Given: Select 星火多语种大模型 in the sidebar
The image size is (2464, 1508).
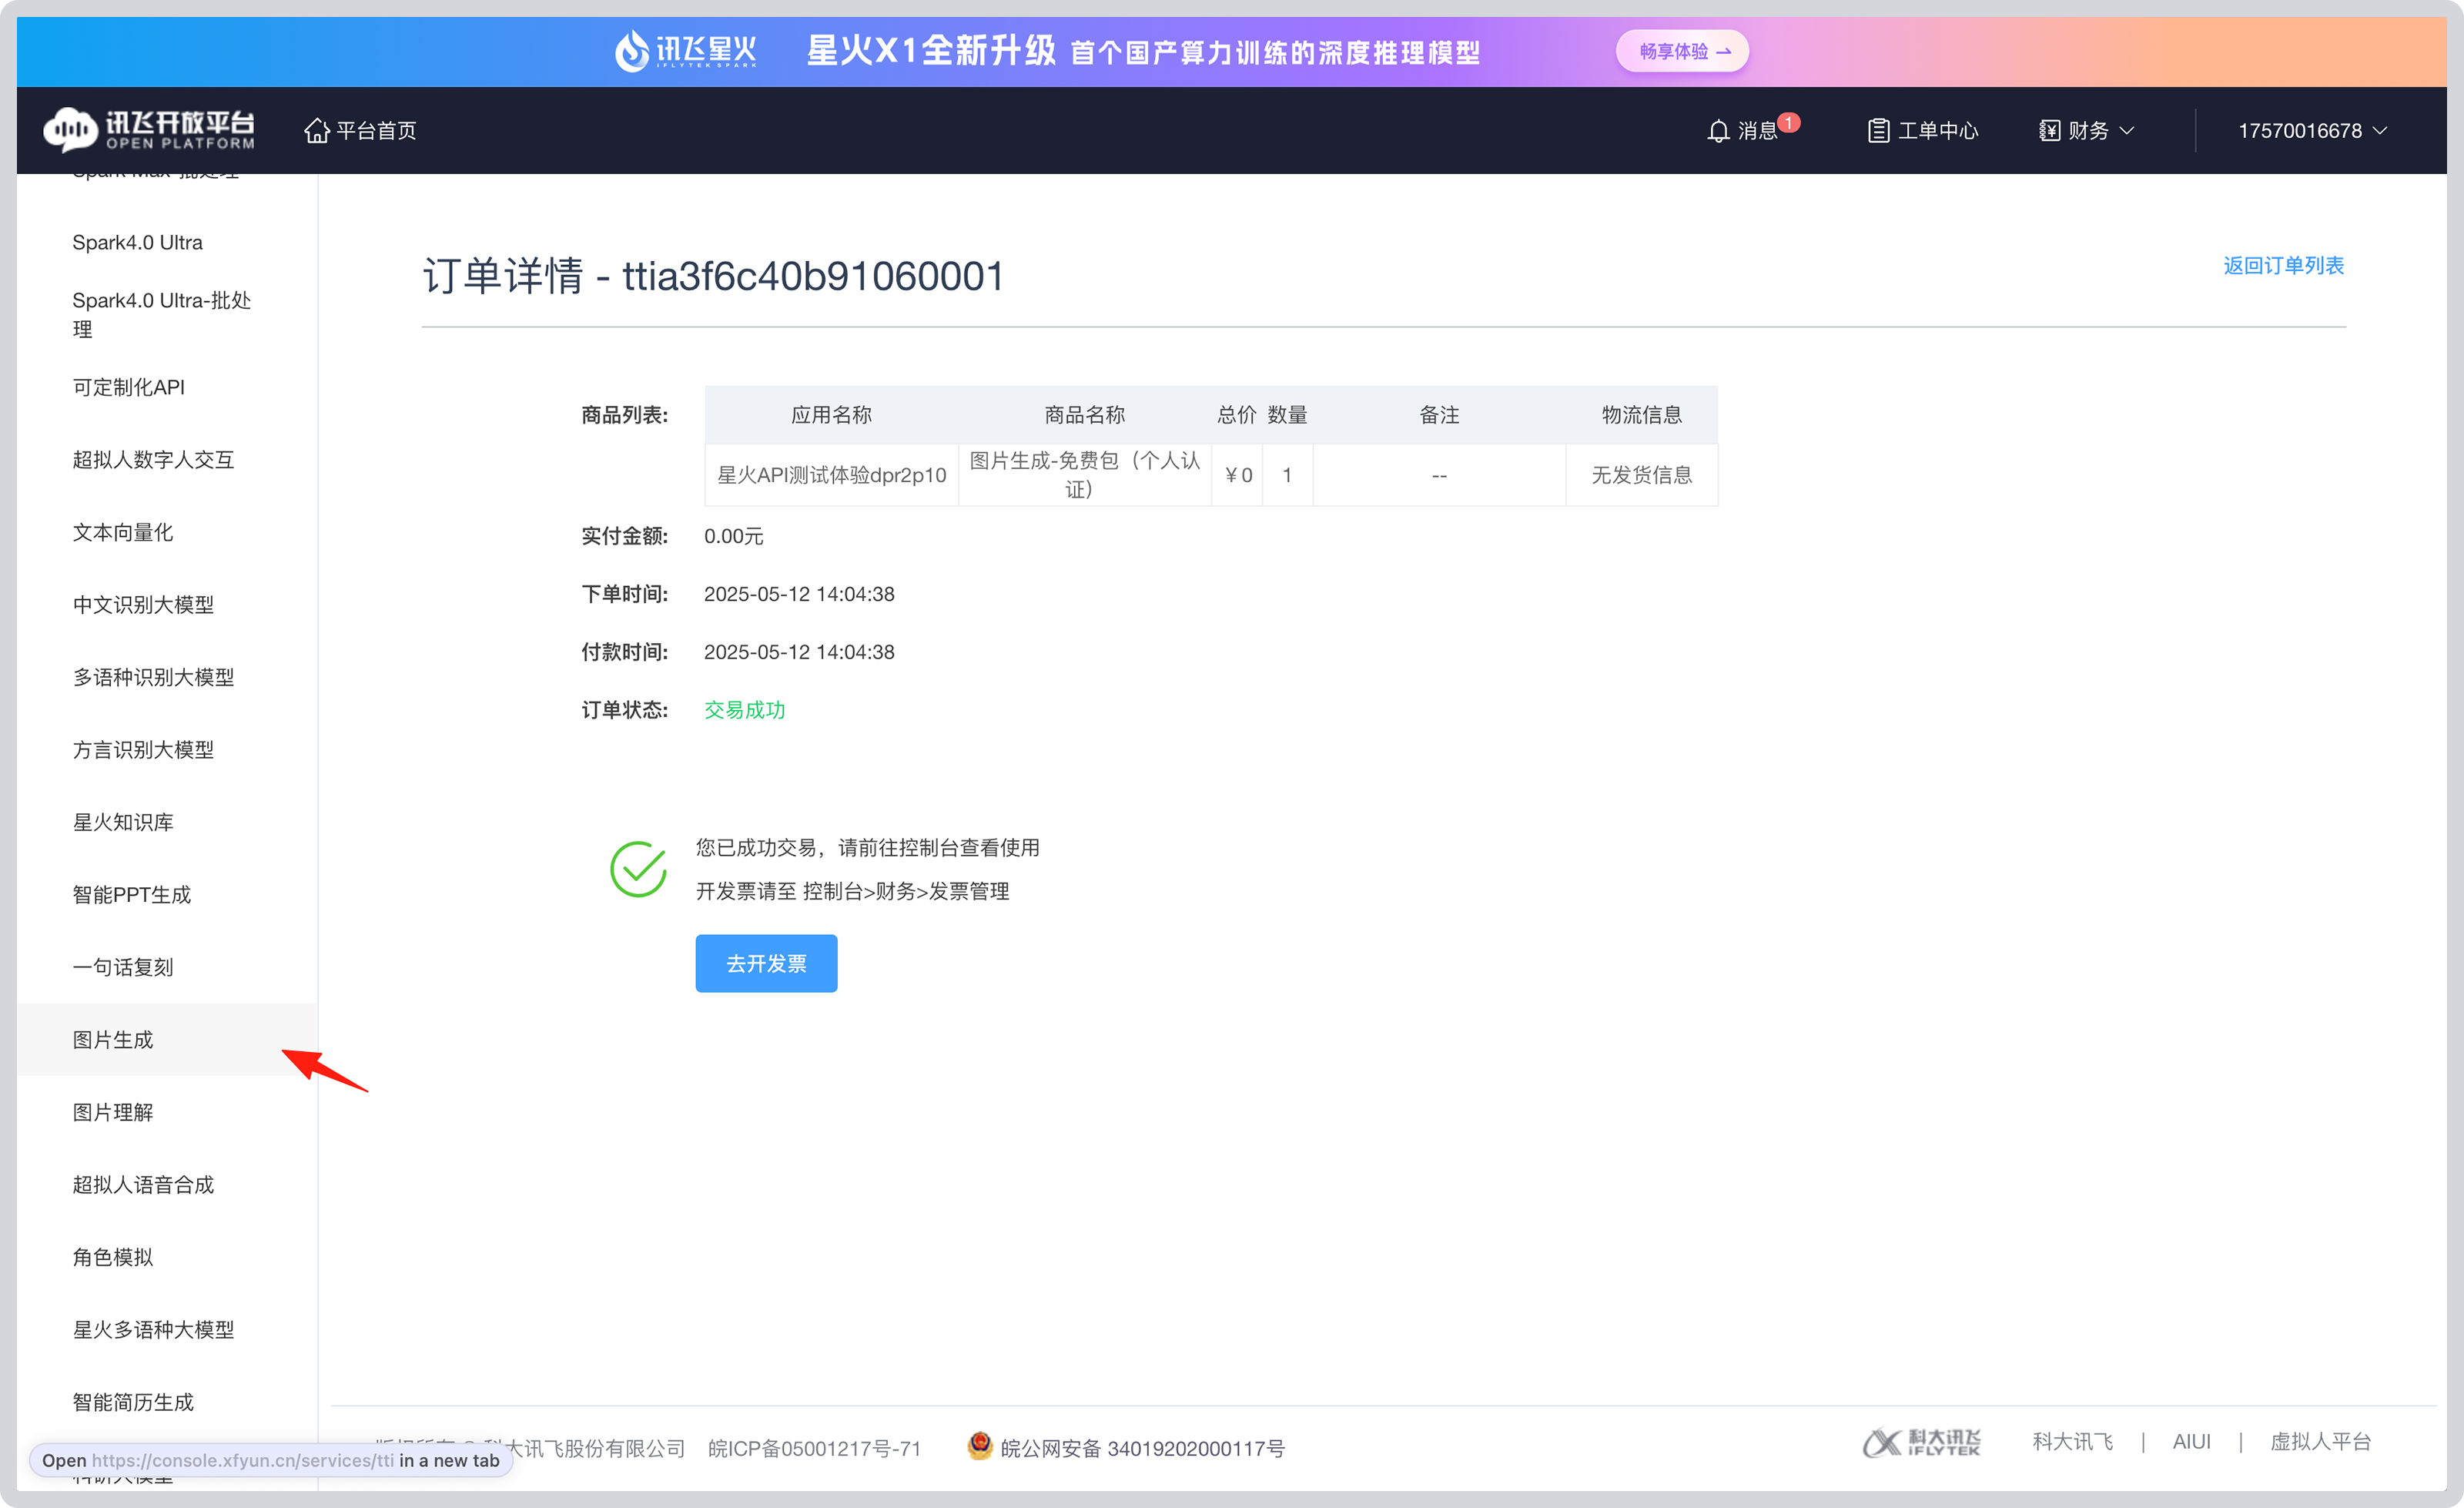Looking at the screenshot, I should (x=153, y=1329).
